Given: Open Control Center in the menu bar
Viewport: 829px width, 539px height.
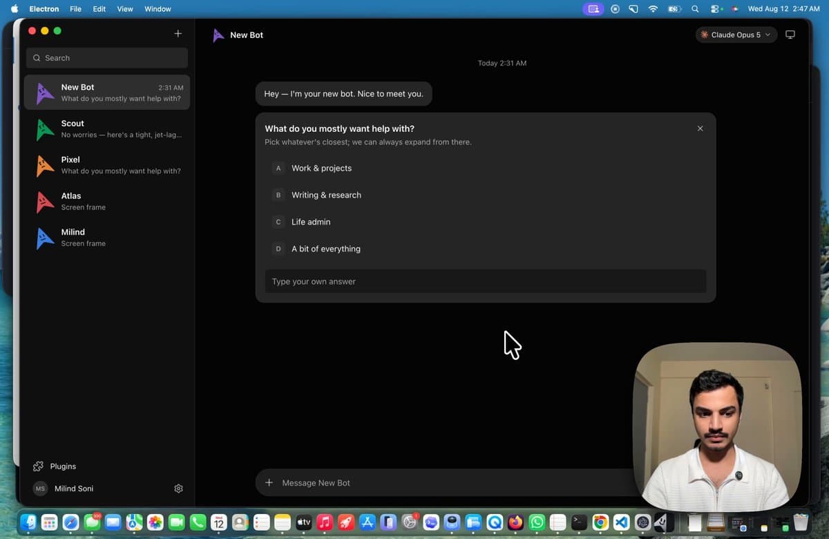Looking at the screenshot, I should 716,9.
